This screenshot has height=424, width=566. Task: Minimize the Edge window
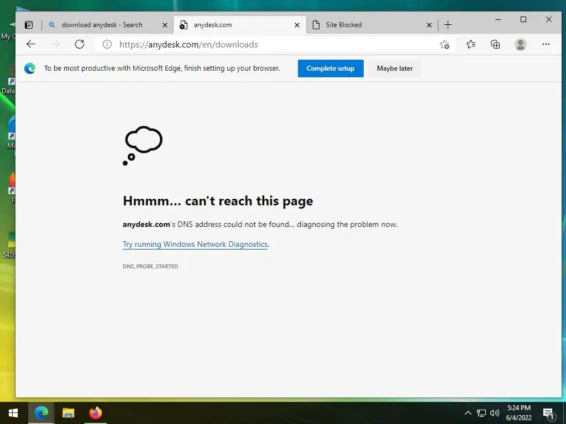click(498, 19)
